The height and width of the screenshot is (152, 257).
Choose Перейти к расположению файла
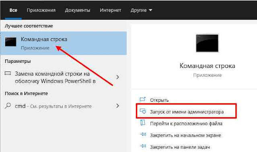186,123
